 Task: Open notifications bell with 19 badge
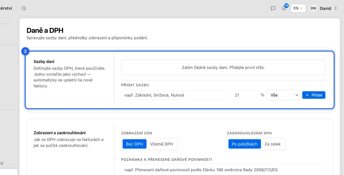(284, 8)
